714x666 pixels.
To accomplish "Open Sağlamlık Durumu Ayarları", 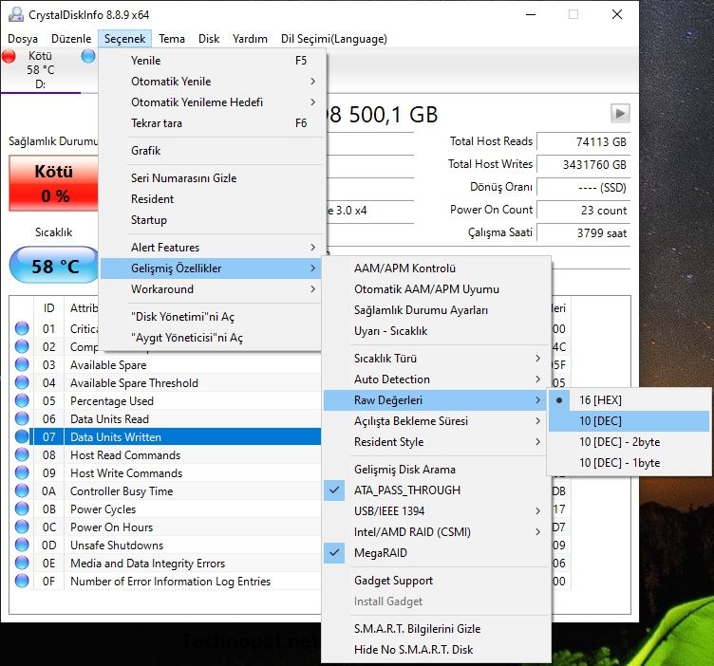I will point(435,310).
